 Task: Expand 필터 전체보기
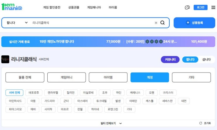(111, 123)
